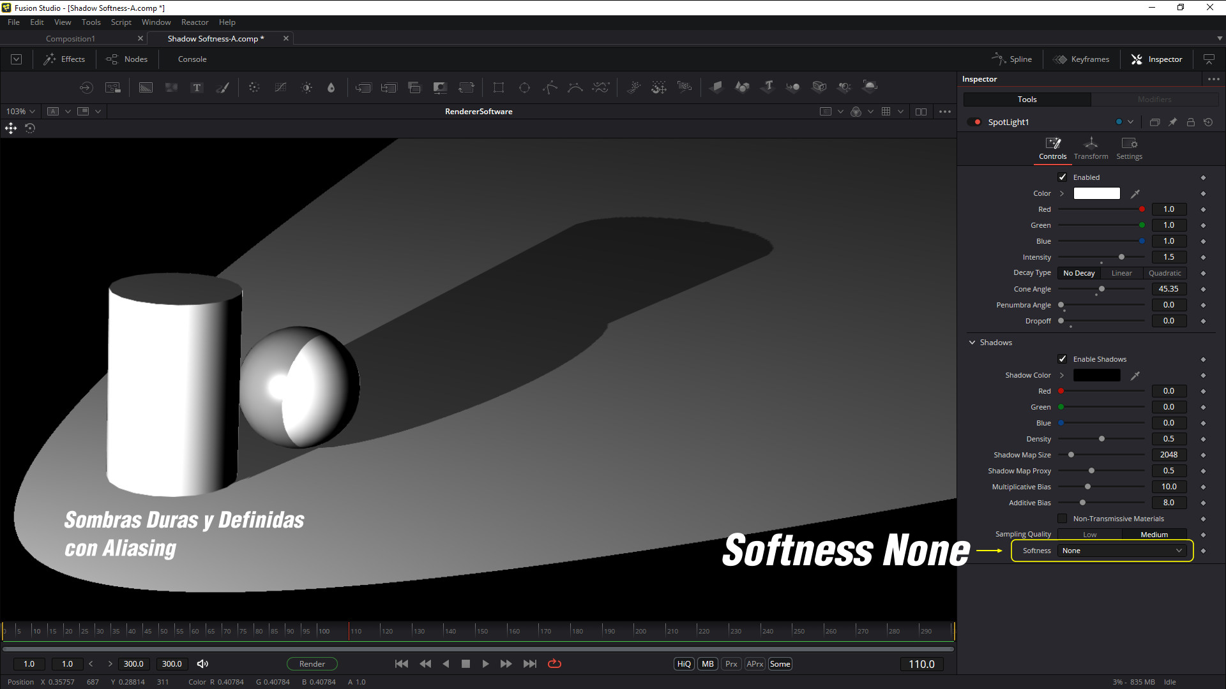Image resolution: width=1226 pixels, height=689 pixels.
Task: Select the Ellipse mask tool icon
Action: coord(524,87)
